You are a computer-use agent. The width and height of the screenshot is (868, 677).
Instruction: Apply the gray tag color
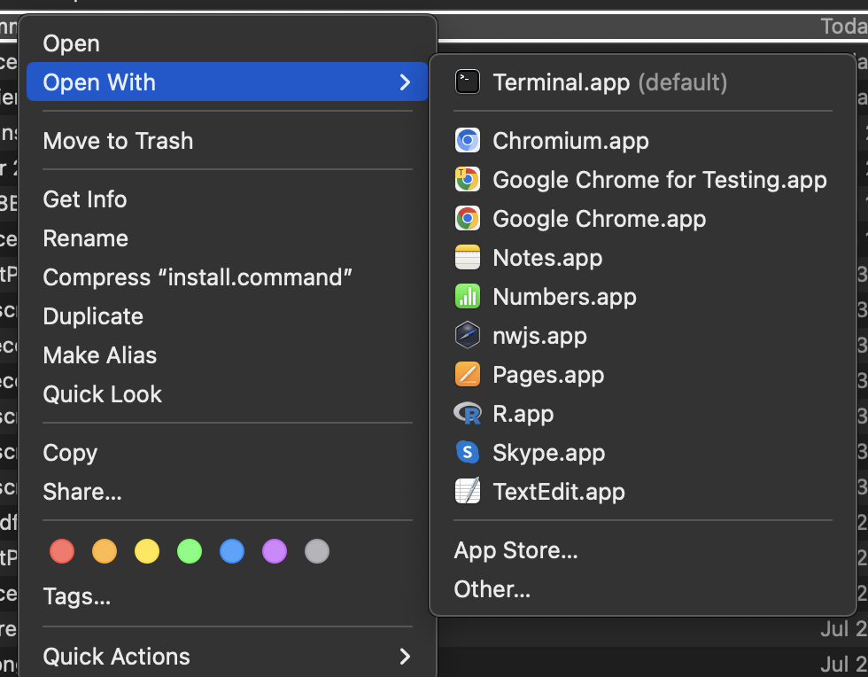pyautogui.click(x=317, y=551)
